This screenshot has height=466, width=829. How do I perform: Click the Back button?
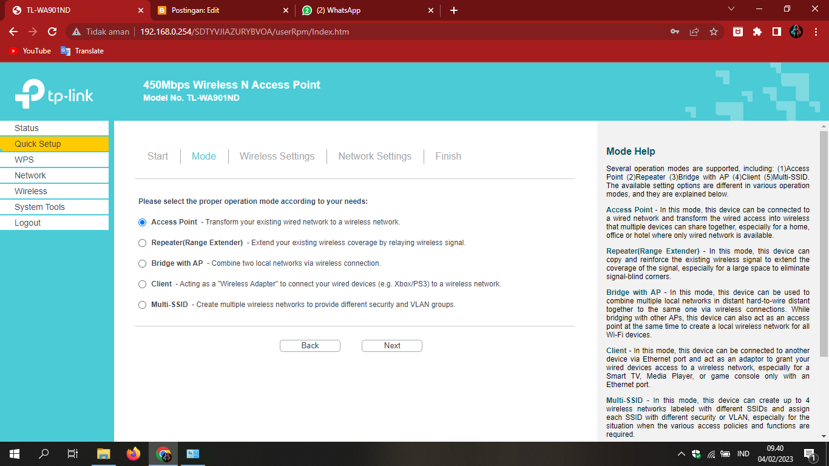point(310,345)
